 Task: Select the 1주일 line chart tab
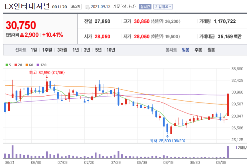pyautogui.click(x=47, y=50)
